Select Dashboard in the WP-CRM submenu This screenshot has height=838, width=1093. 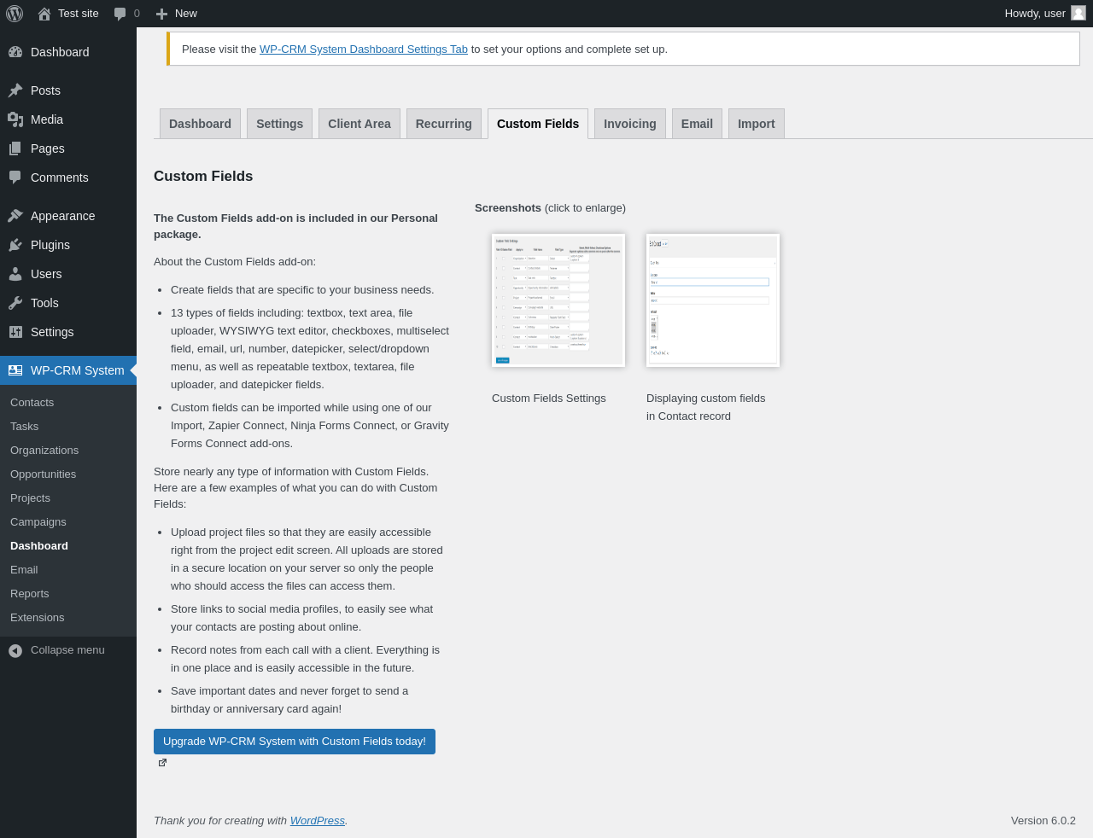[x=39, y=546]
